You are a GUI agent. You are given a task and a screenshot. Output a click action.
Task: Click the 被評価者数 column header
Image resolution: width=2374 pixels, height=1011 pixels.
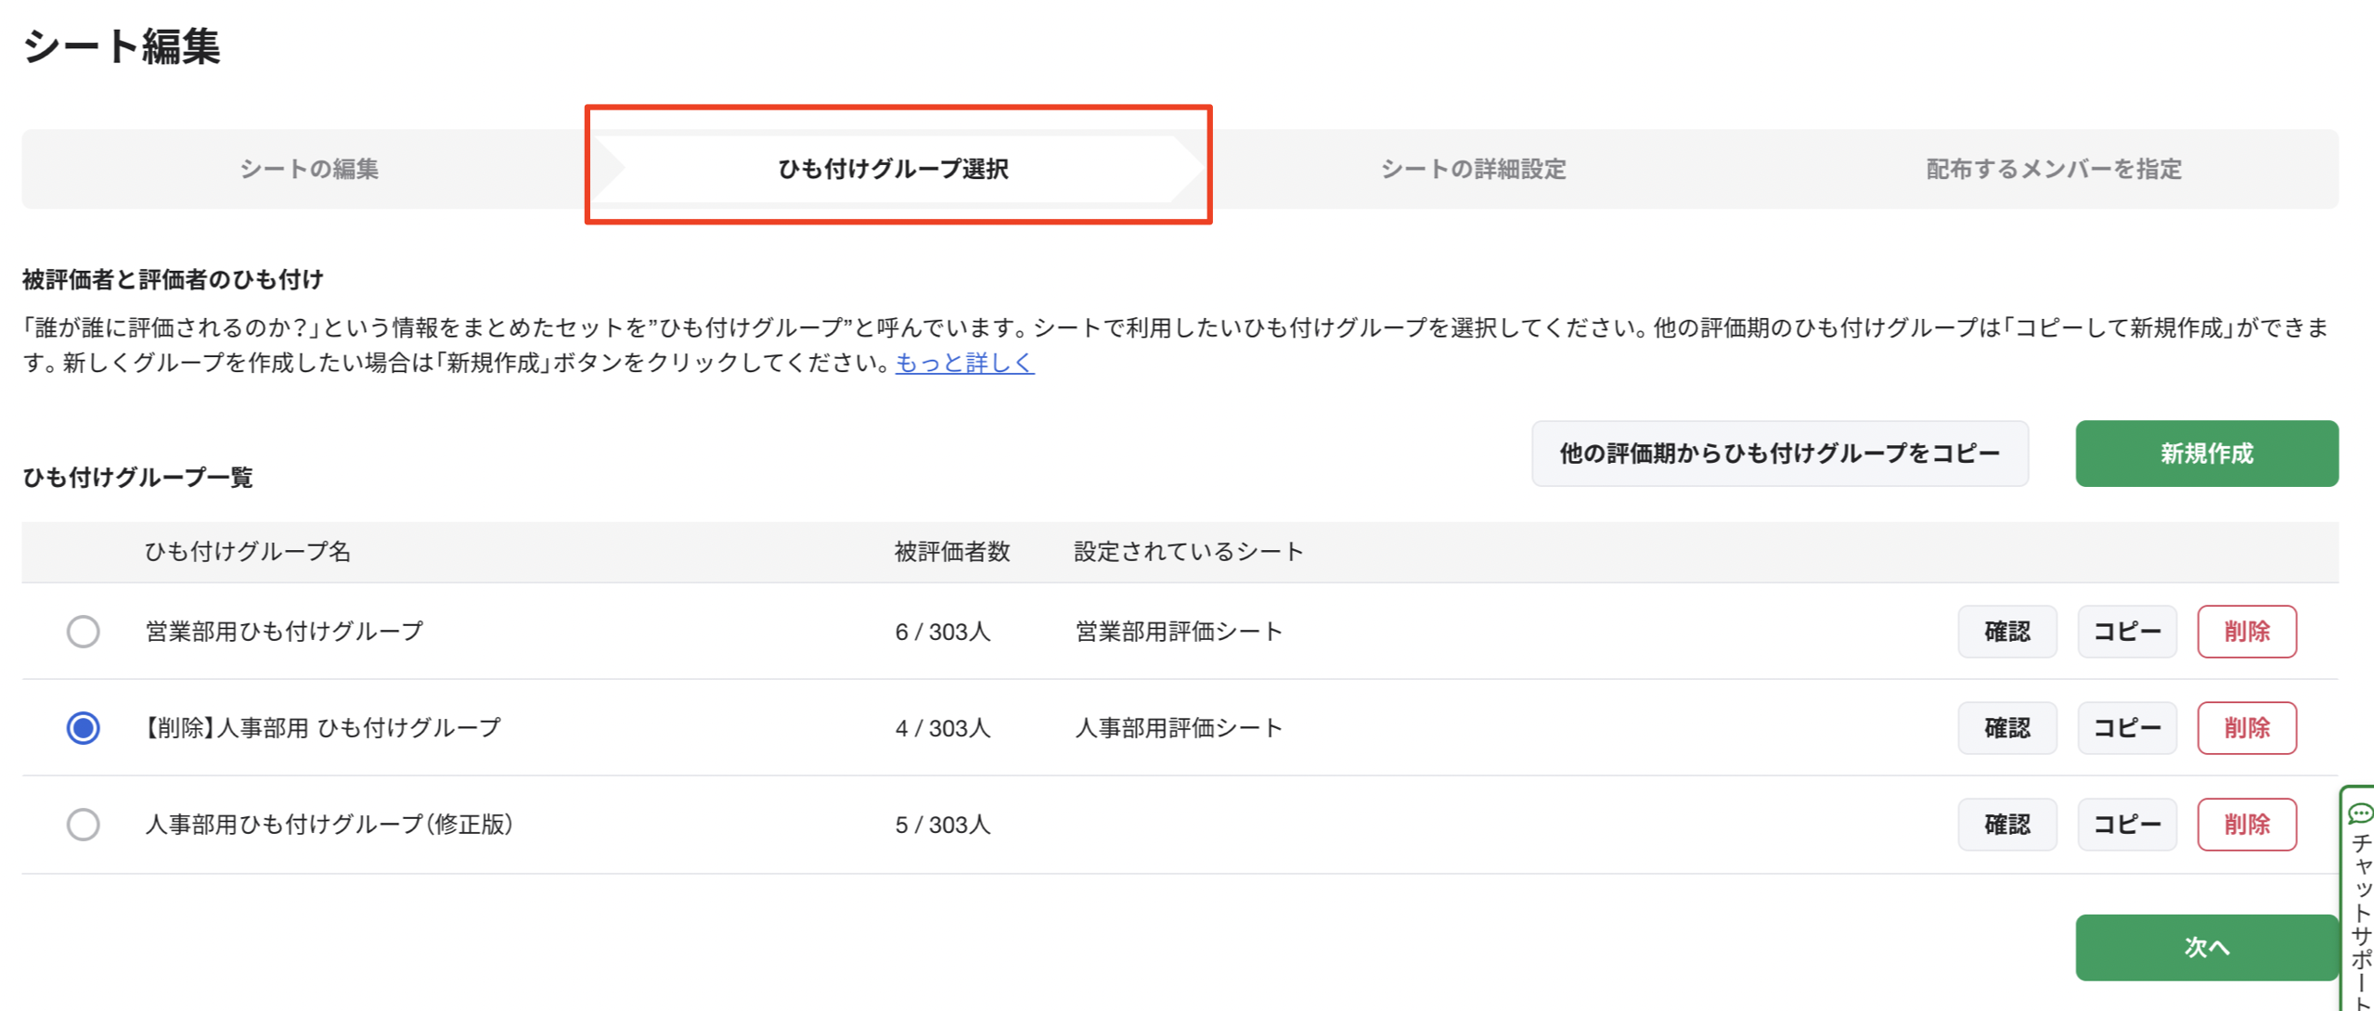(x=952, y=552)
